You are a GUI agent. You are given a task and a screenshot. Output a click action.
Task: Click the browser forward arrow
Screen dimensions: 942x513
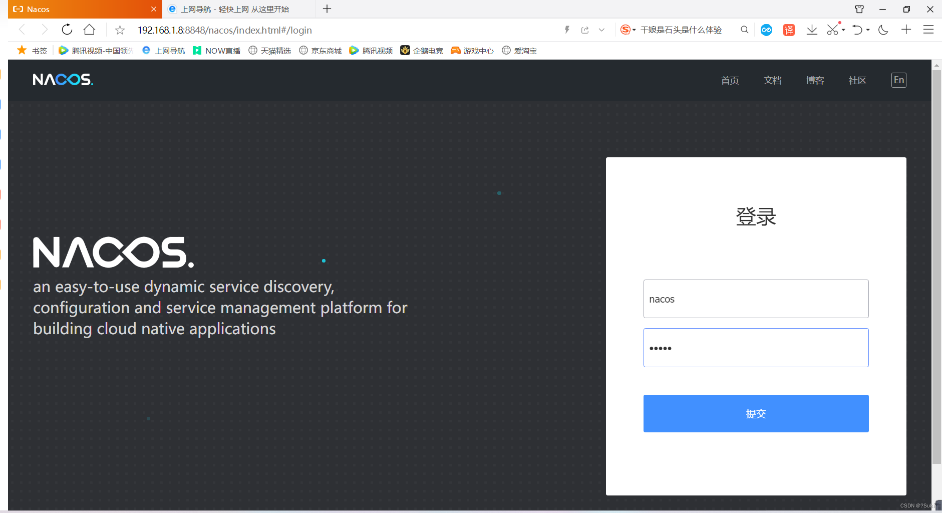pos(45,30)
